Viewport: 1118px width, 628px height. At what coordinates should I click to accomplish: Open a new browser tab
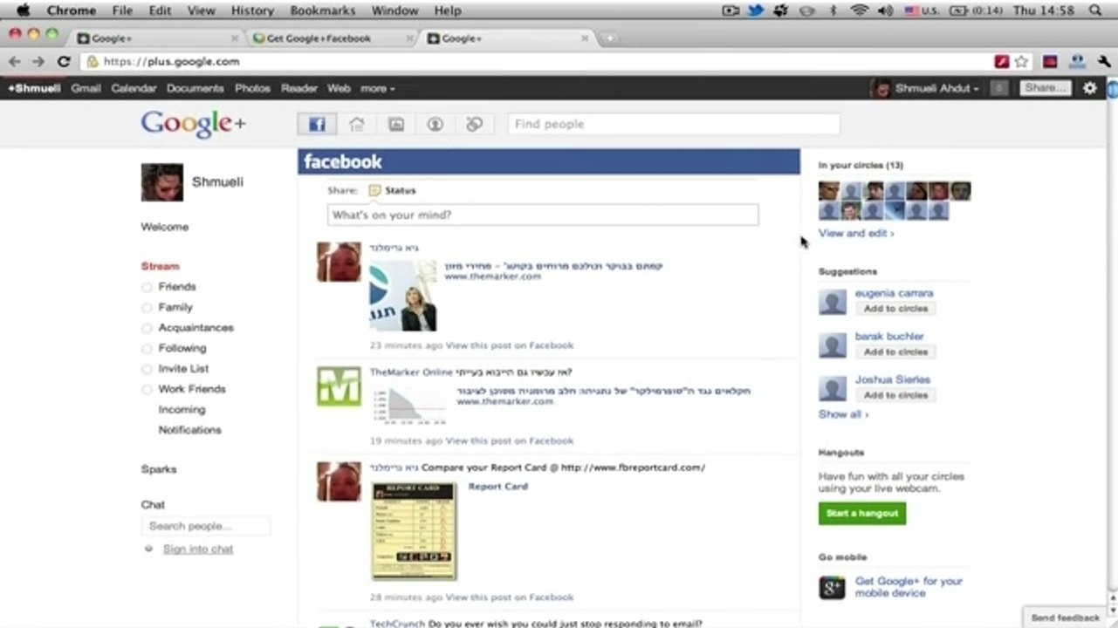(609, 38)
